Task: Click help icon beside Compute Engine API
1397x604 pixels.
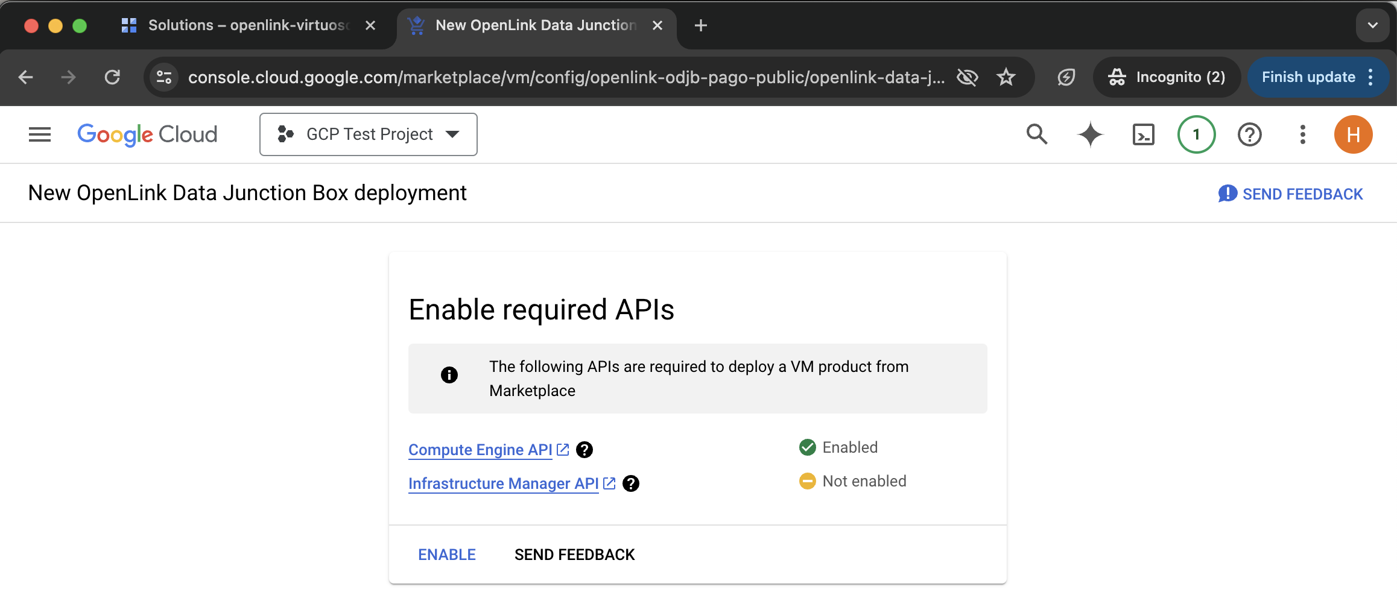Action: click(x=584, y=450)
